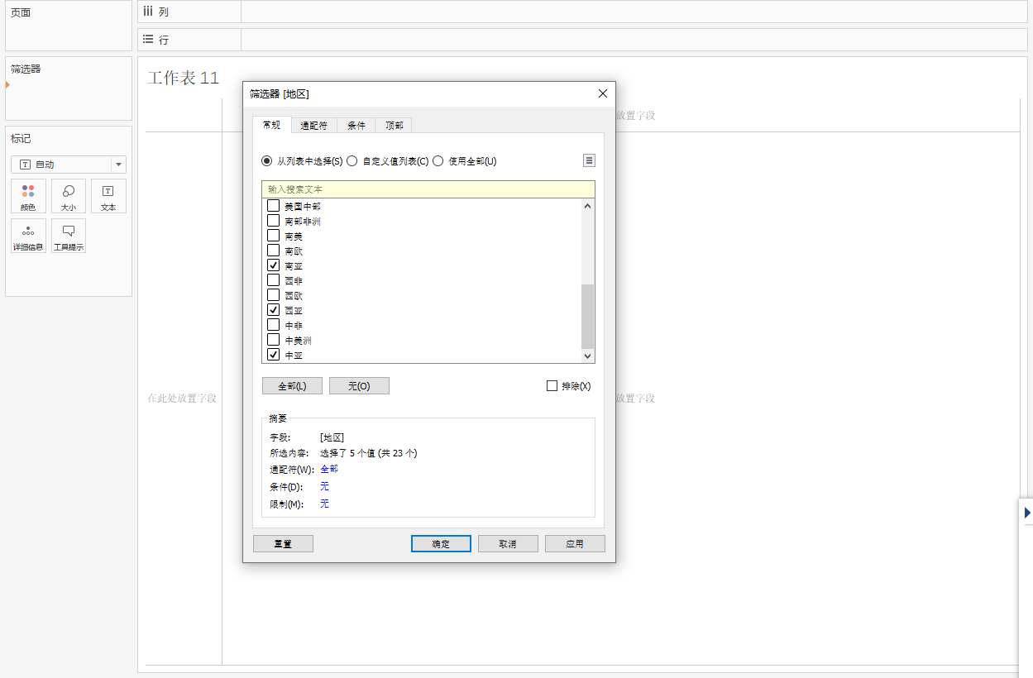The image size is (1033, 678).
Task: Click the 全部(L) select-all button
Action: click(292, 386)
